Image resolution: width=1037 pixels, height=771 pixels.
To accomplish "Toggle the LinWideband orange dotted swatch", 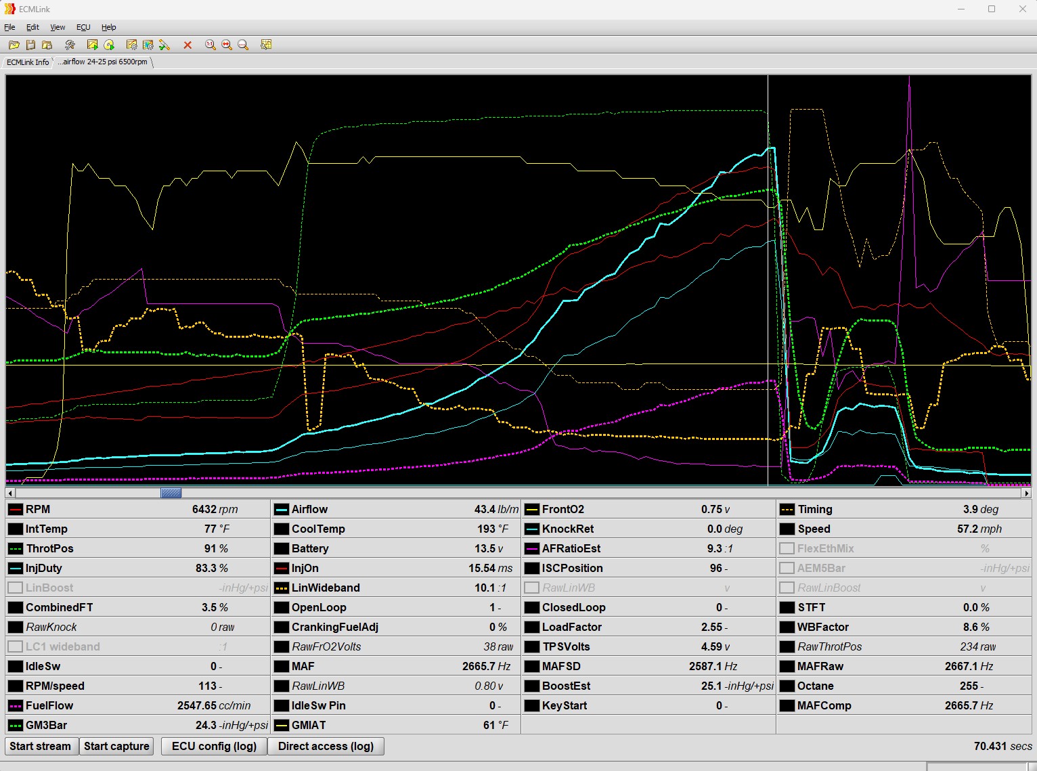I will click(281, 588).
